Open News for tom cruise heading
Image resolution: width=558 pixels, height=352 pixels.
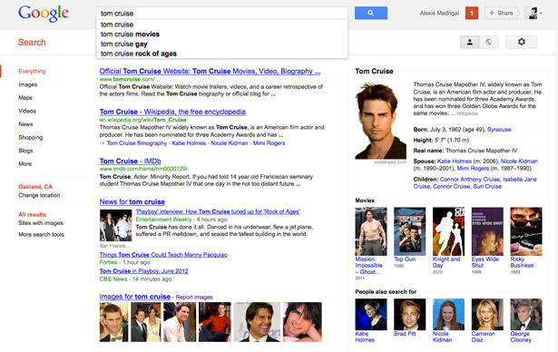pyautogui.click(x=132, y=201)
